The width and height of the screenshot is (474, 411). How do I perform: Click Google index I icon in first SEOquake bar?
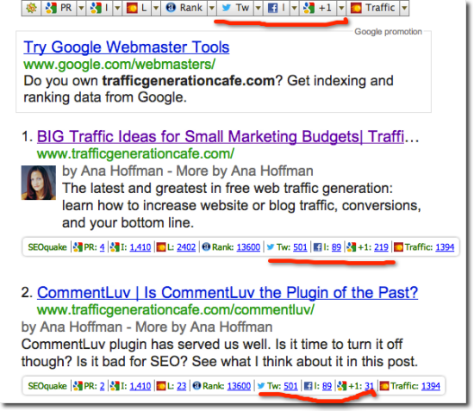point(115,247)
